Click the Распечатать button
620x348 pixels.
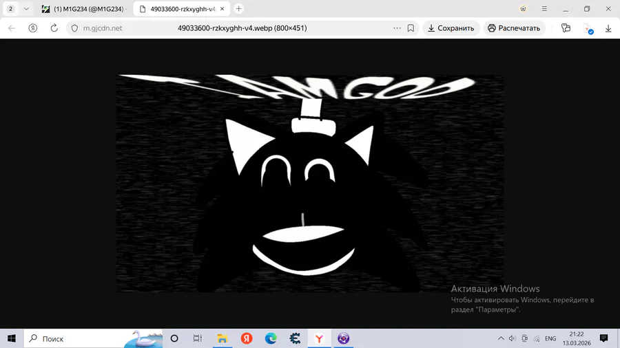pyautogui.click(x=514, y=28)
